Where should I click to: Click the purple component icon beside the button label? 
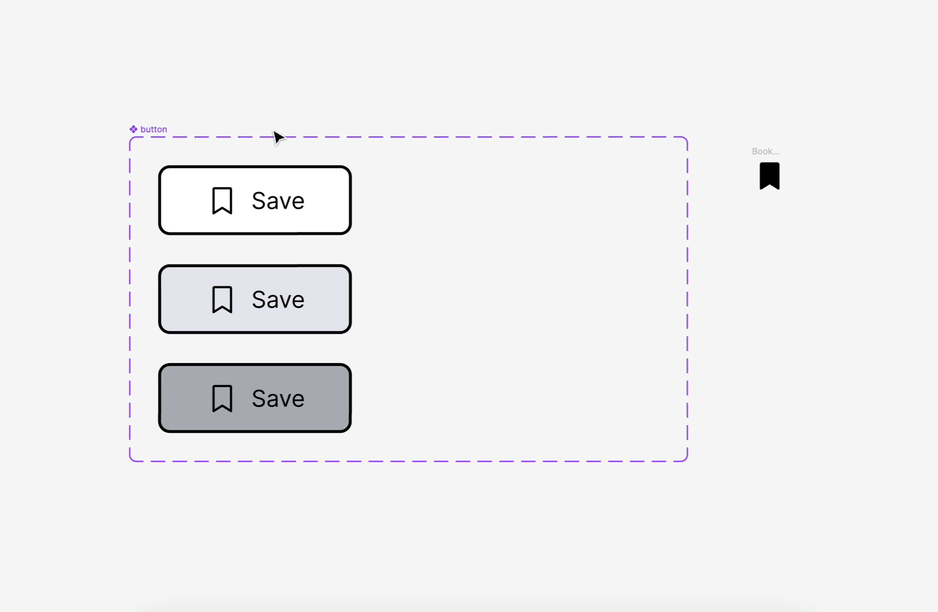pos(133,129)
